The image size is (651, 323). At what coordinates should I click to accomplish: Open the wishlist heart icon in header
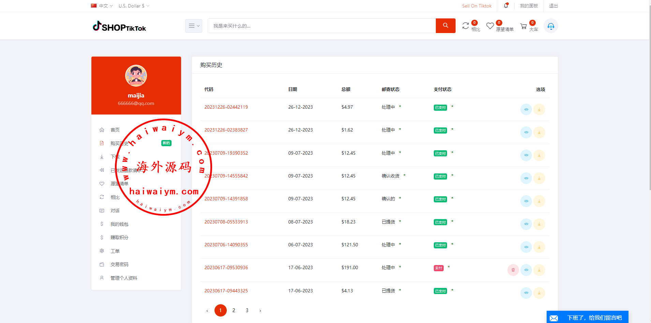pyautogui.click(x=490, y=26)
